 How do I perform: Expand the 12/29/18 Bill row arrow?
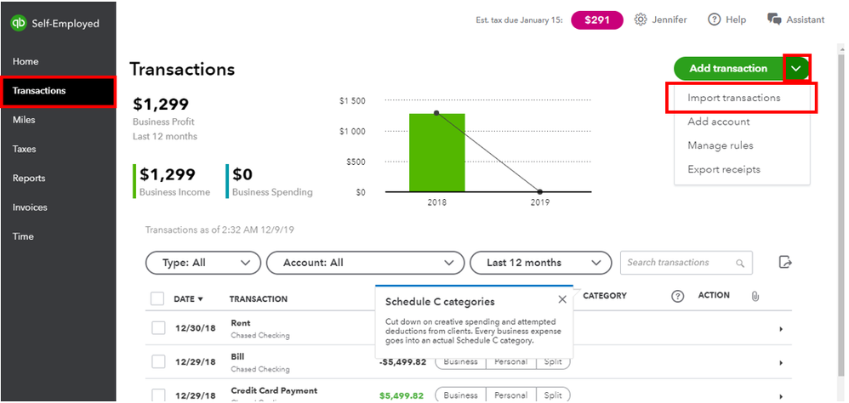pyautogui.click(x=781, y=363)
